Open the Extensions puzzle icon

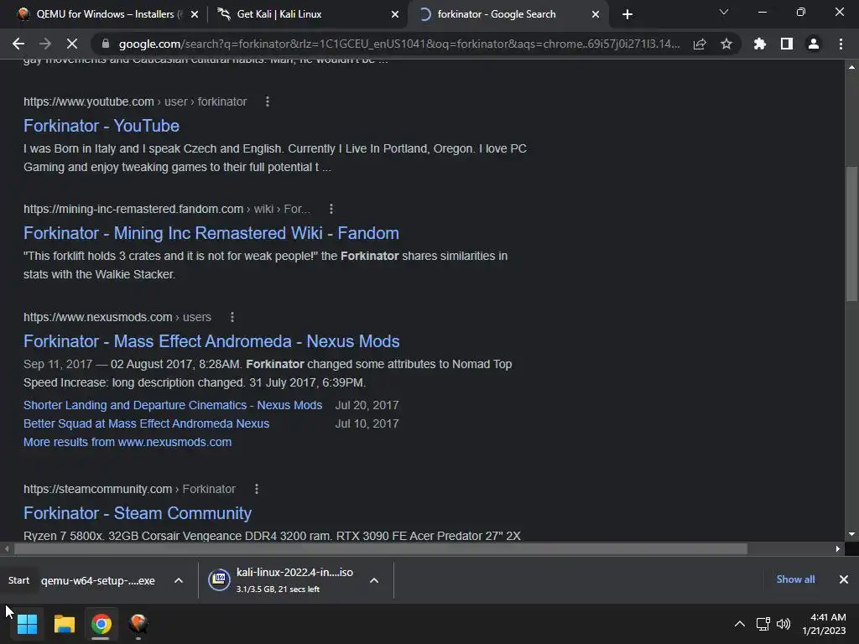[x=760, y=44]
